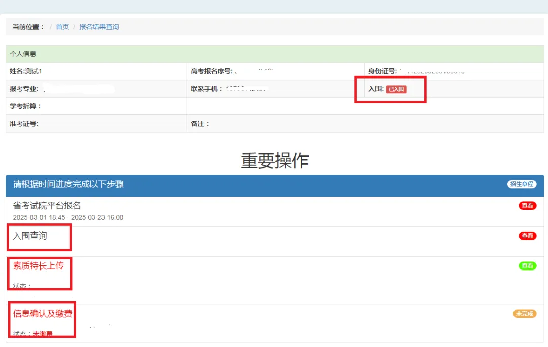Open the 招生章程 badge button

[x=522, y=184]
